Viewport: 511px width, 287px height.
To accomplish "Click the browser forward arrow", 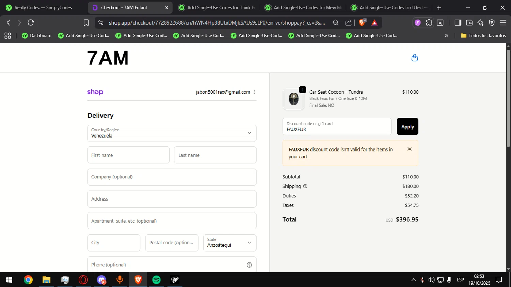I will (x=19, y=22).
